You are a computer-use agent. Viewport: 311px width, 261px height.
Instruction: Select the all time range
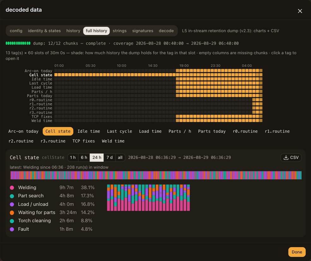click(x=120, y=158)
